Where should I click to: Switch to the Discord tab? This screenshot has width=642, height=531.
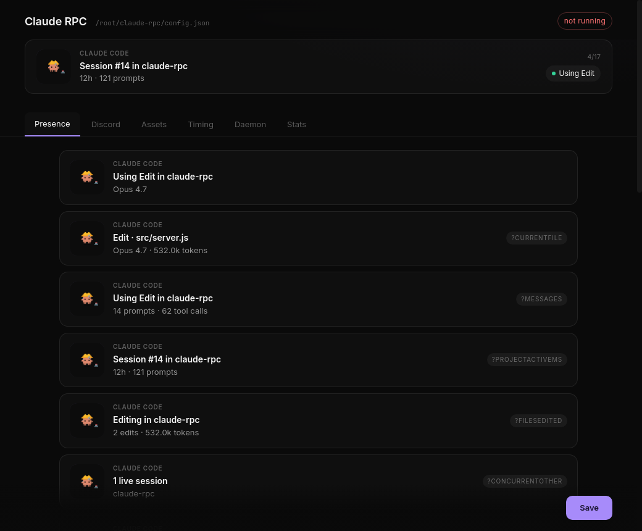(106, 125)
